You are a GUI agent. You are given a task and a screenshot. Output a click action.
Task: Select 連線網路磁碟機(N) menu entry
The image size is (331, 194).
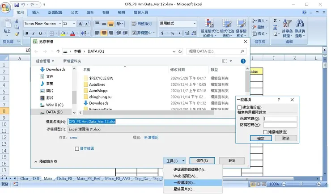(x=193, y=169)
